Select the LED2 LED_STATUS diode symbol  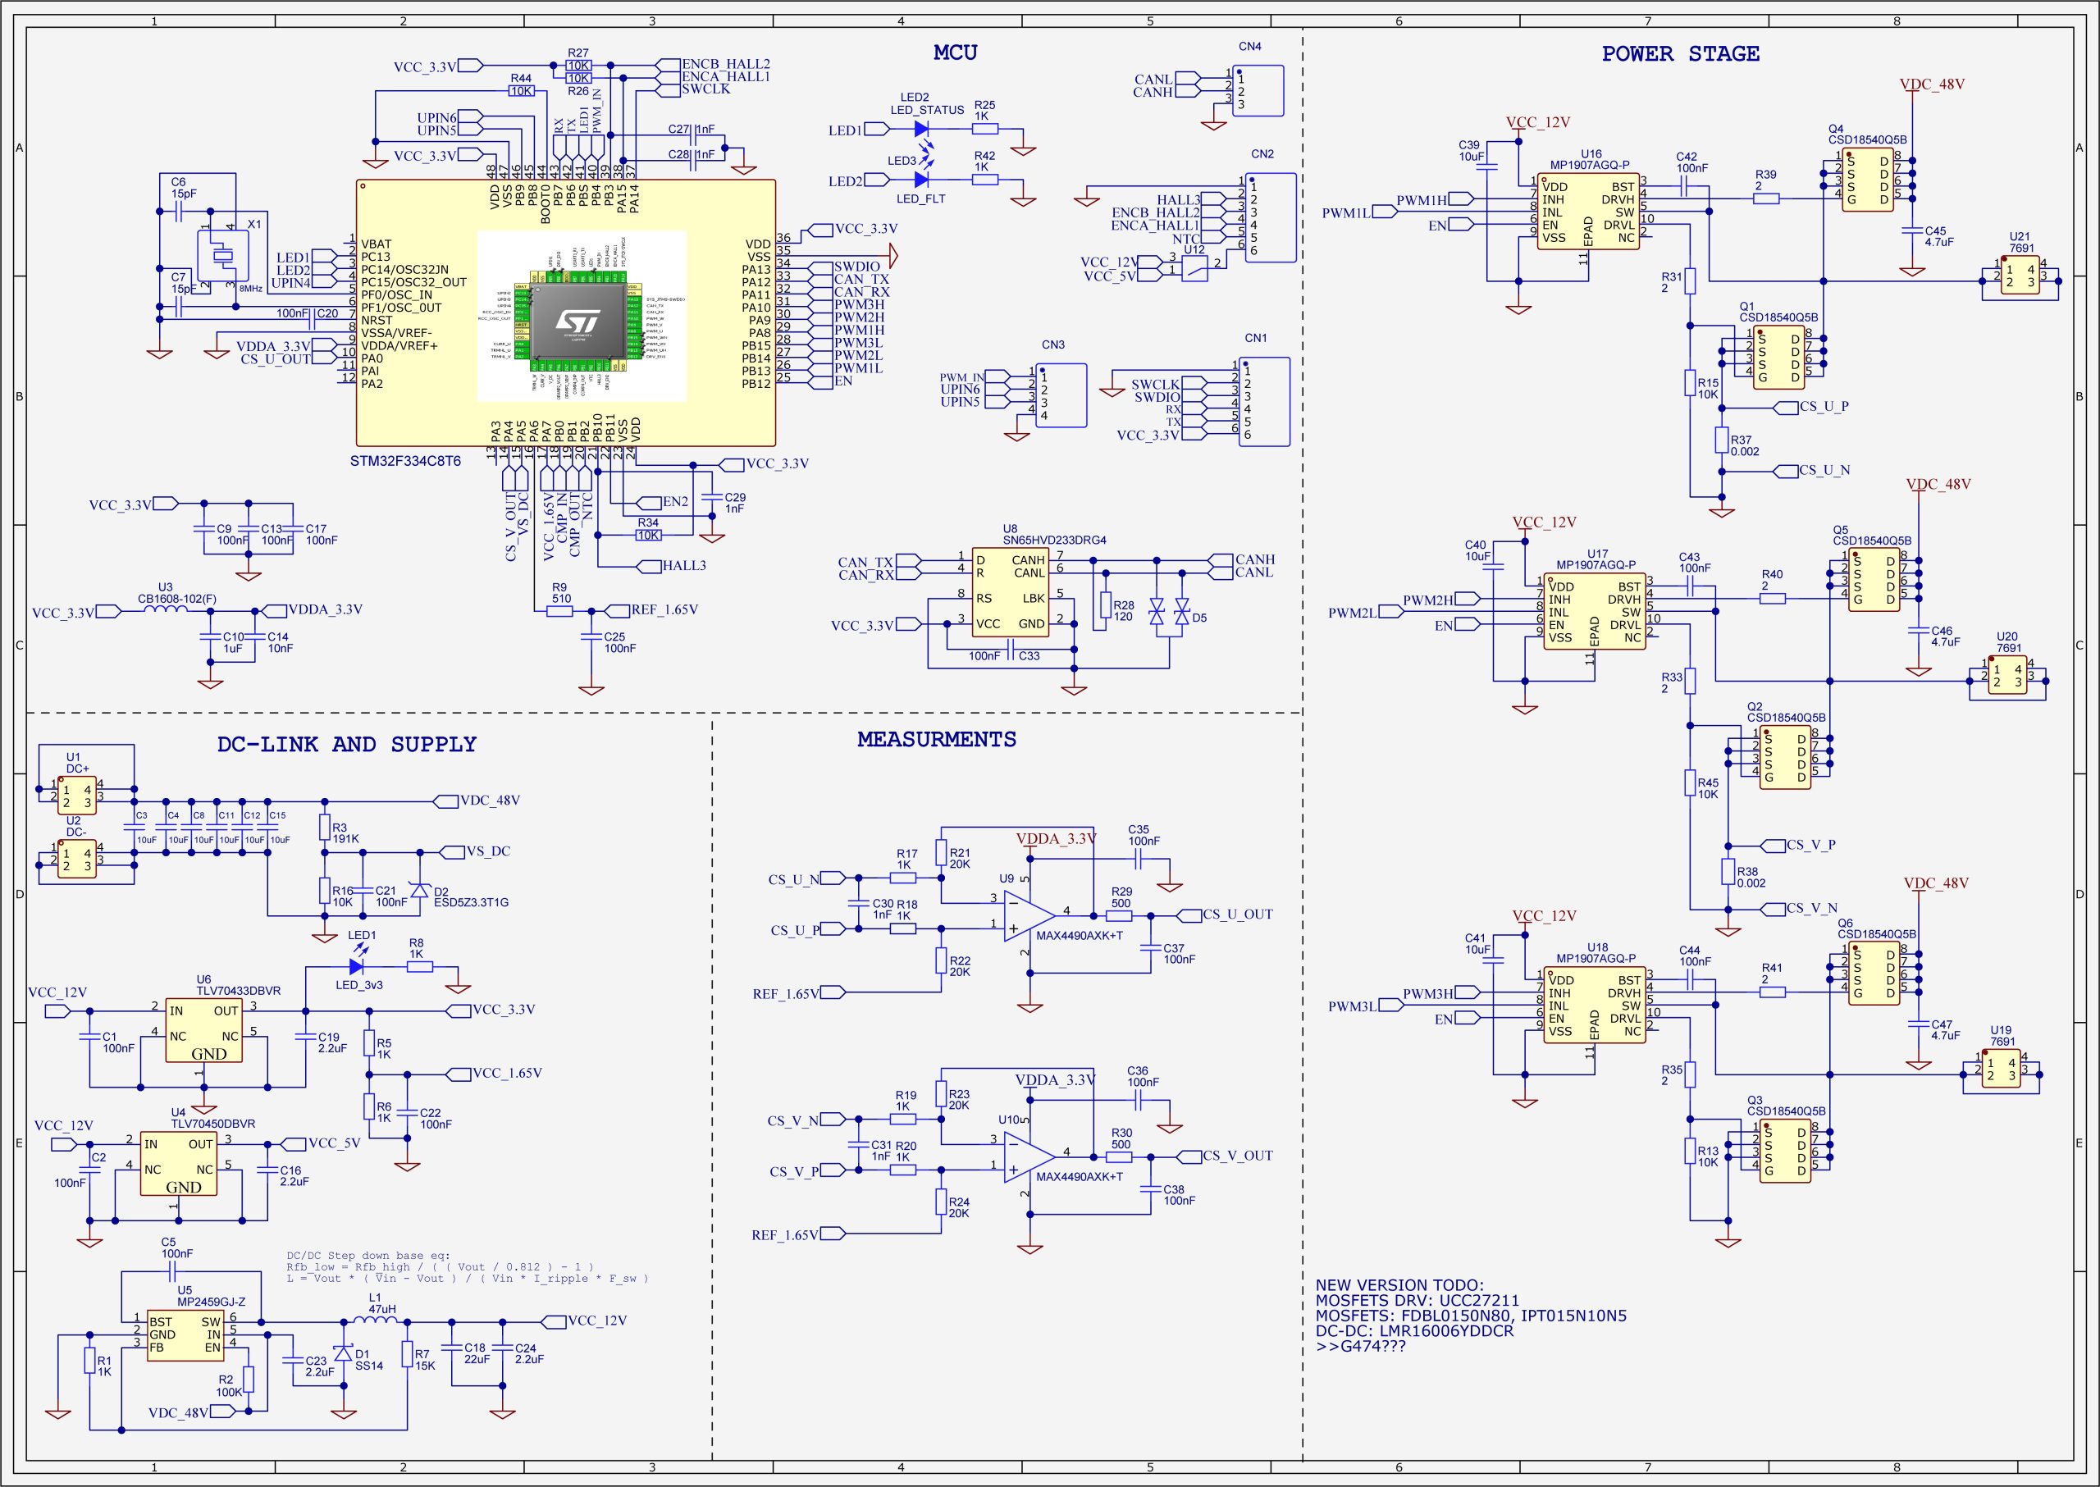click(922, 130)
